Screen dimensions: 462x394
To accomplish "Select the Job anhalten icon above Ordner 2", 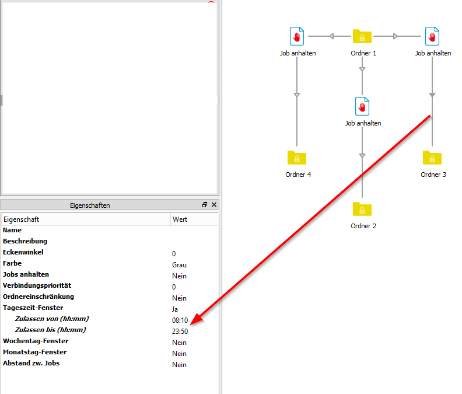I will point(362,106).
